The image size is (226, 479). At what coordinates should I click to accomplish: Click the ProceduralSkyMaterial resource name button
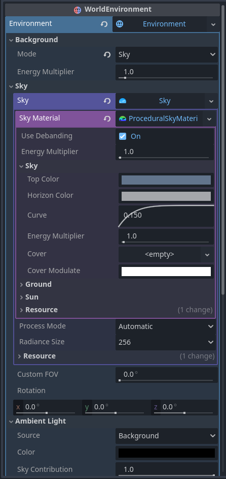tap(160, 118)
